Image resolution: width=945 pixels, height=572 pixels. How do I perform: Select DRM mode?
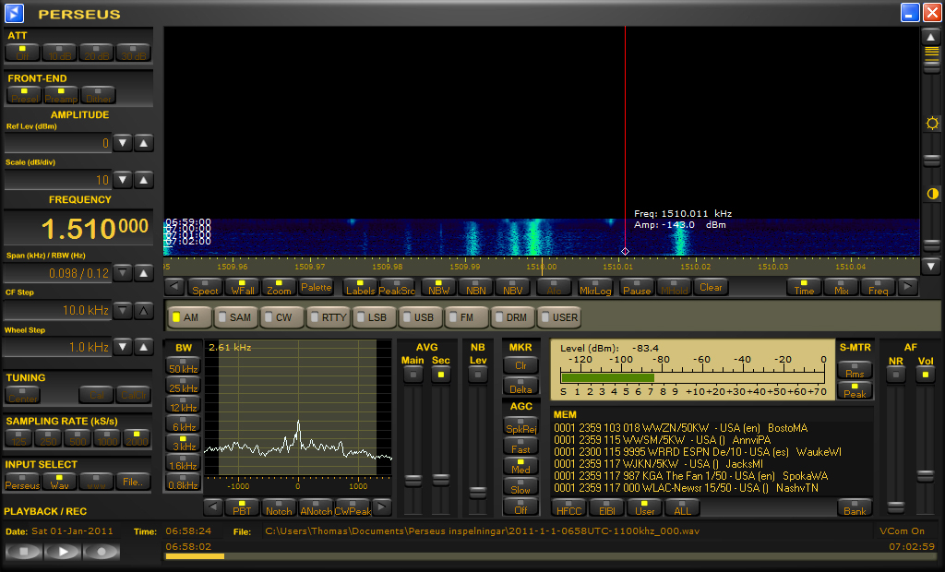[x=513, y=317]
